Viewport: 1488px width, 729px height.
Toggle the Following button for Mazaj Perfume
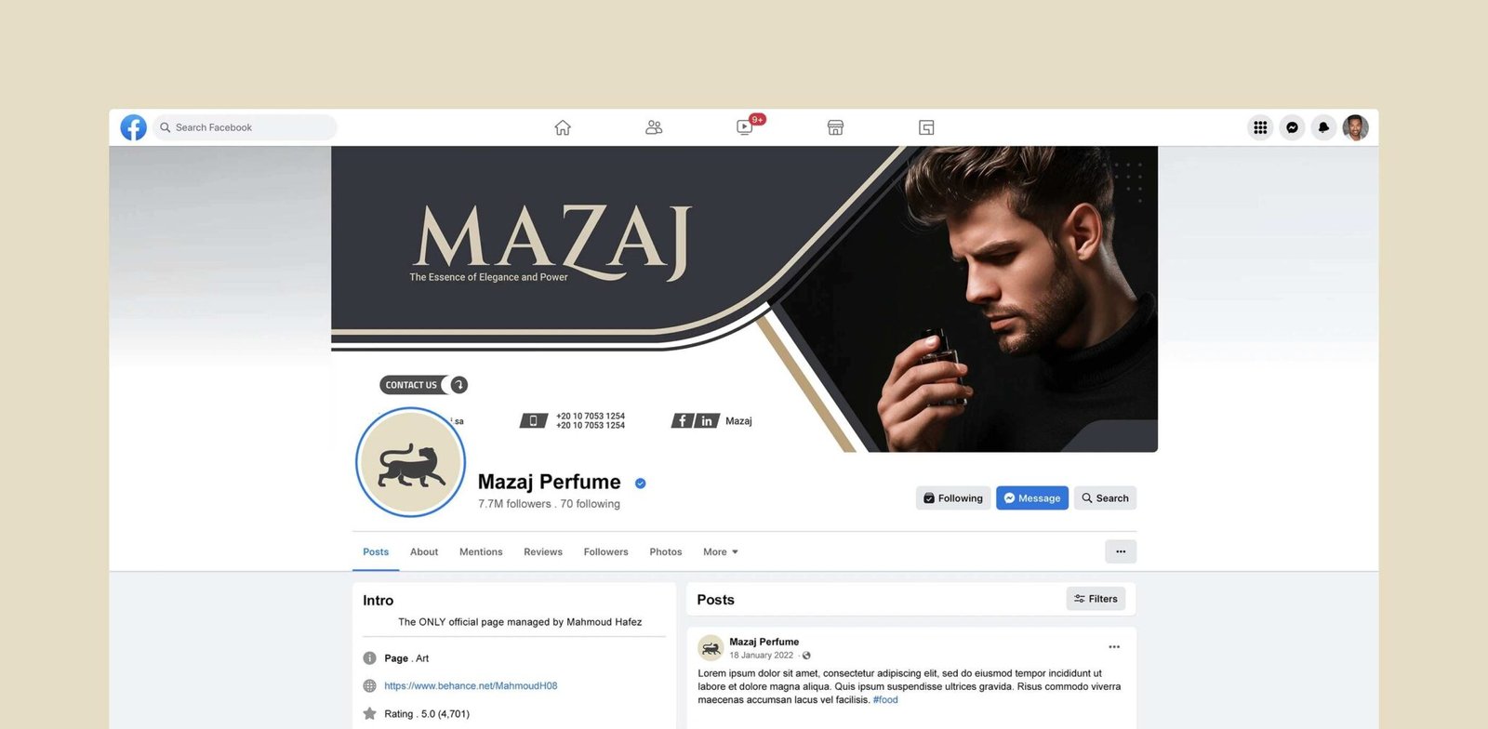953,498
